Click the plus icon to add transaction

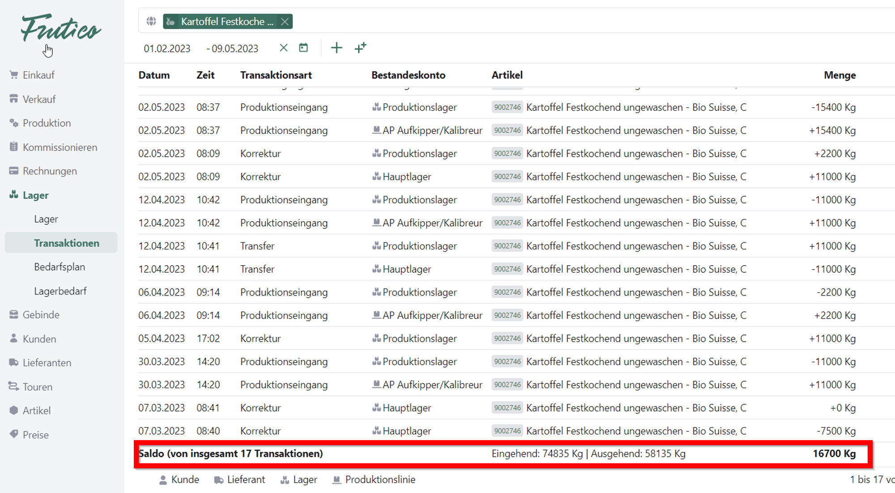[x=337, y=48]
